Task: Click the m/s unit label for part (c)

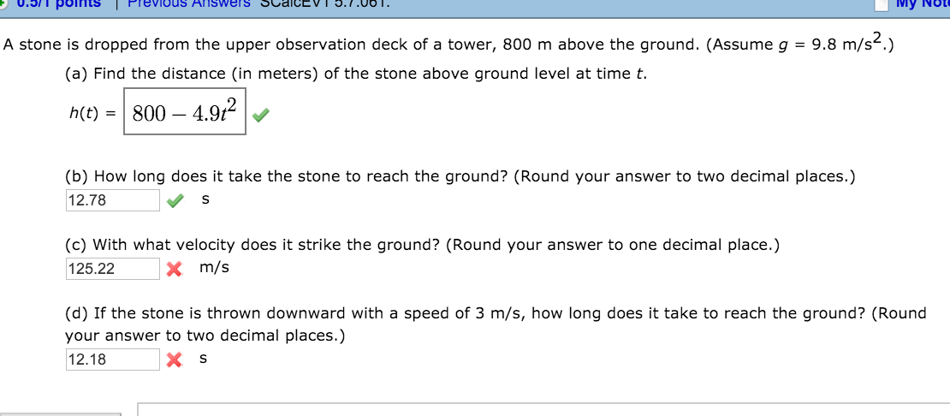Action: (x=215, y=267)
